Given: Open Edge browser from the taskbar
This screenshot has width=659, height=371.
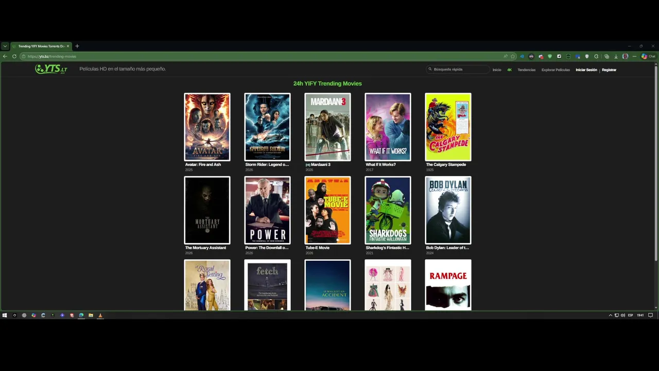Looking at the screenshot, I should point(81,315).
